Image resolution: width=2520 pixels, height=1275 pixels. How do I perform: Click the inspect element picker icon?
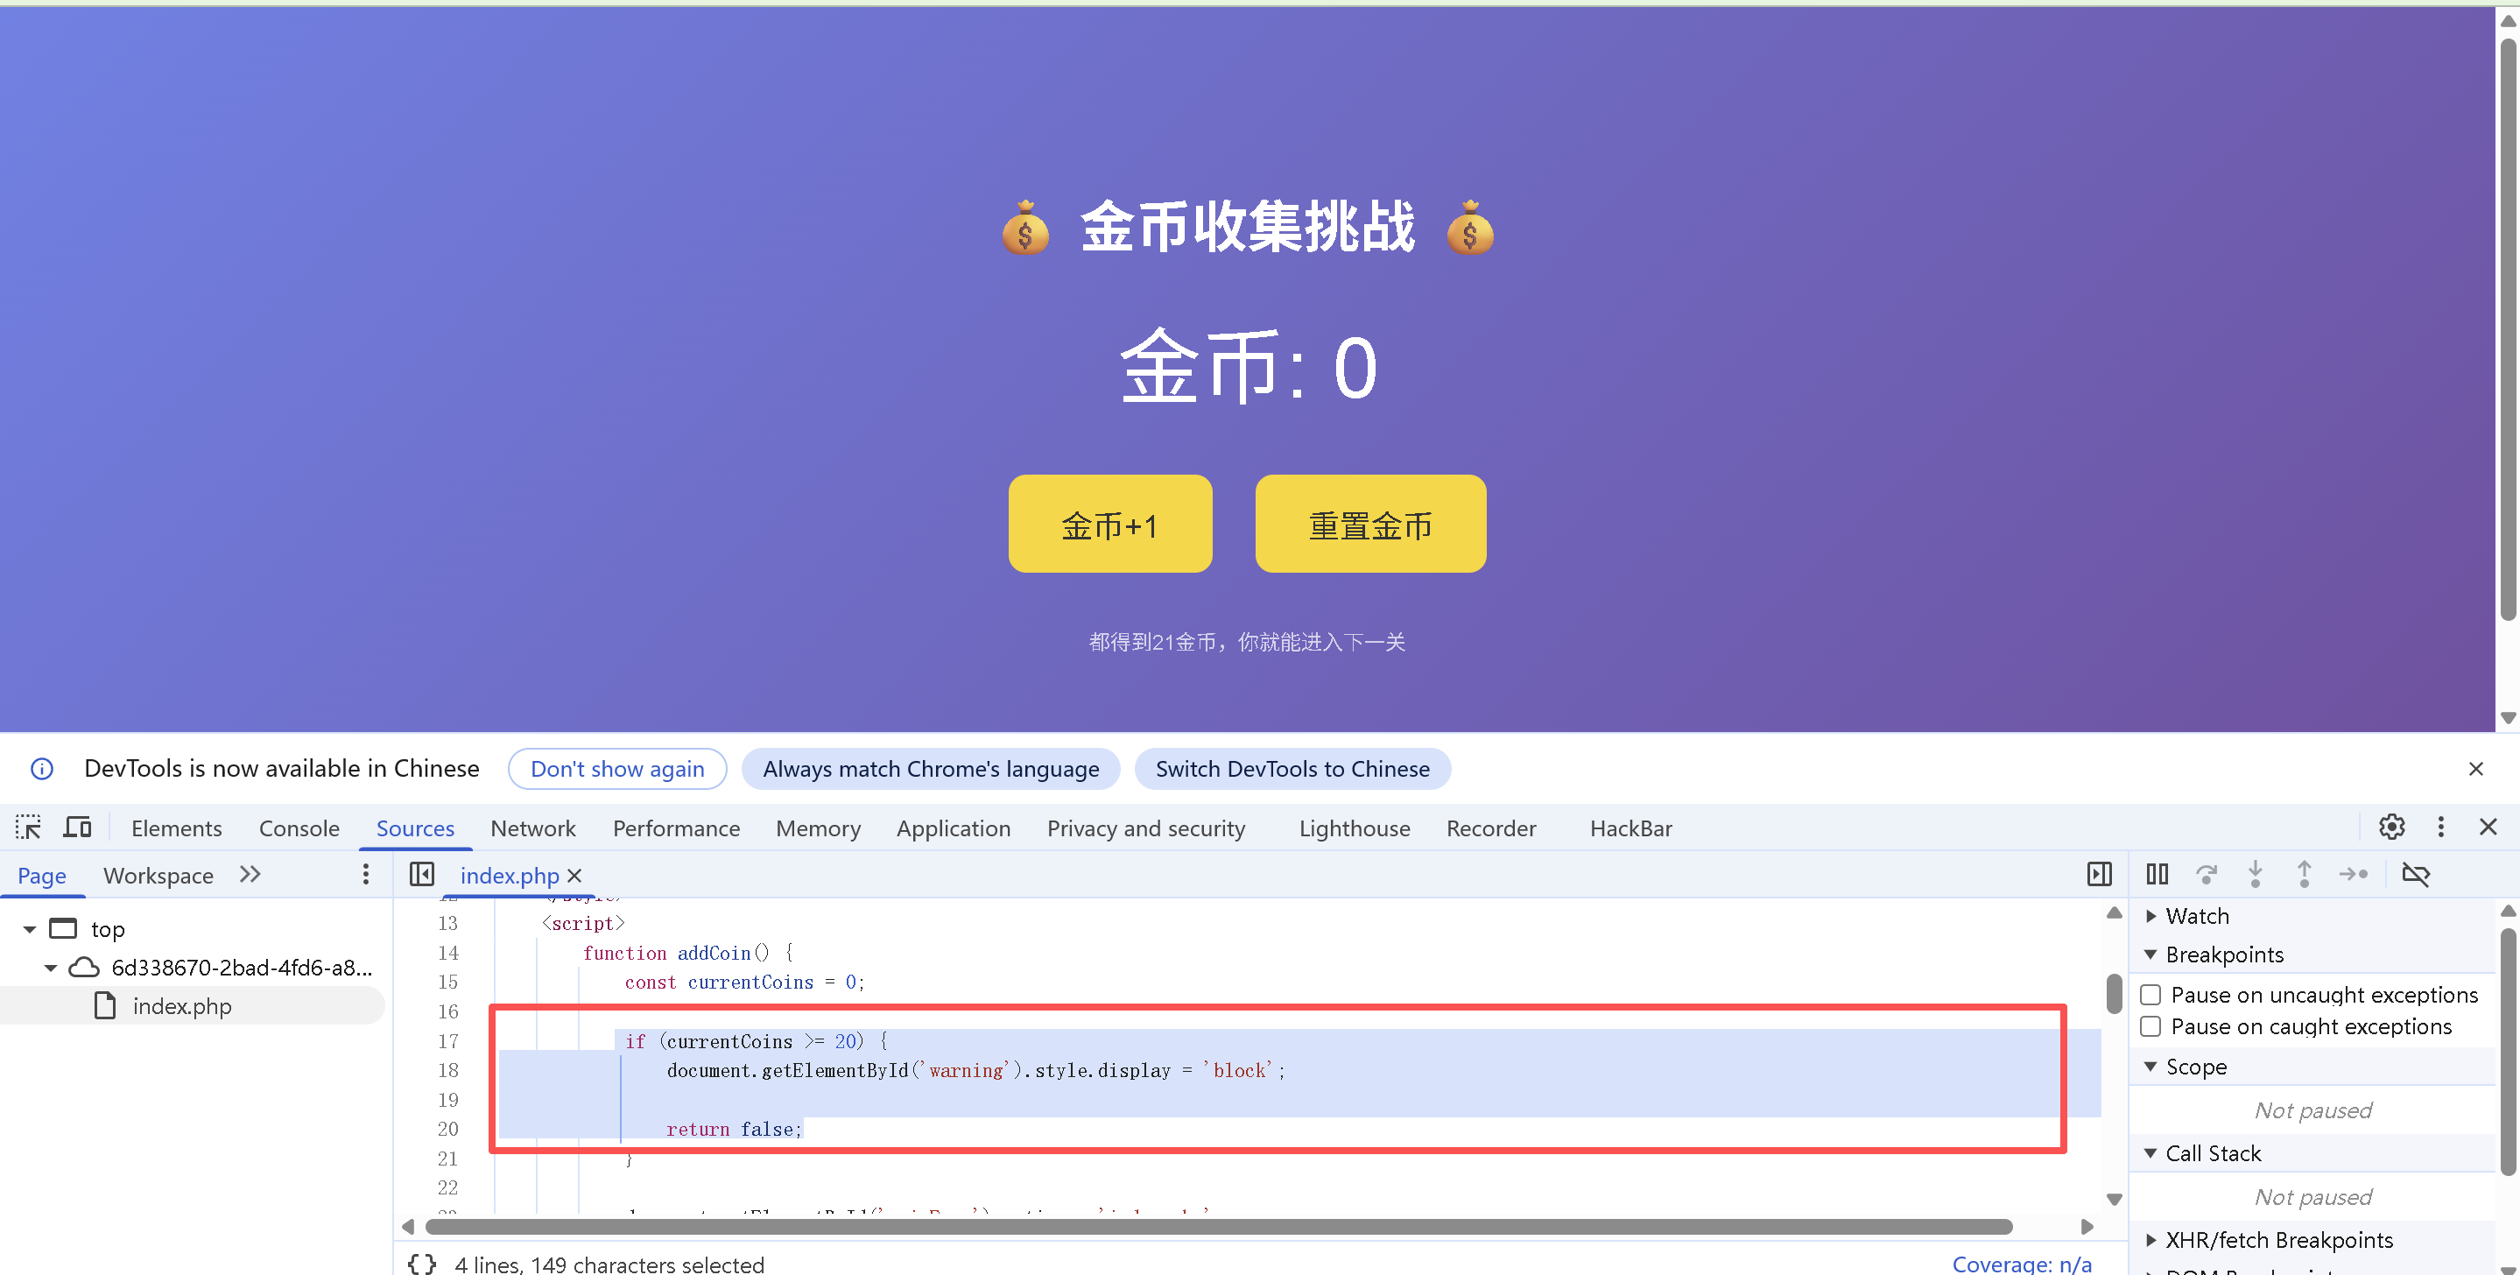[x=28, y=828]
